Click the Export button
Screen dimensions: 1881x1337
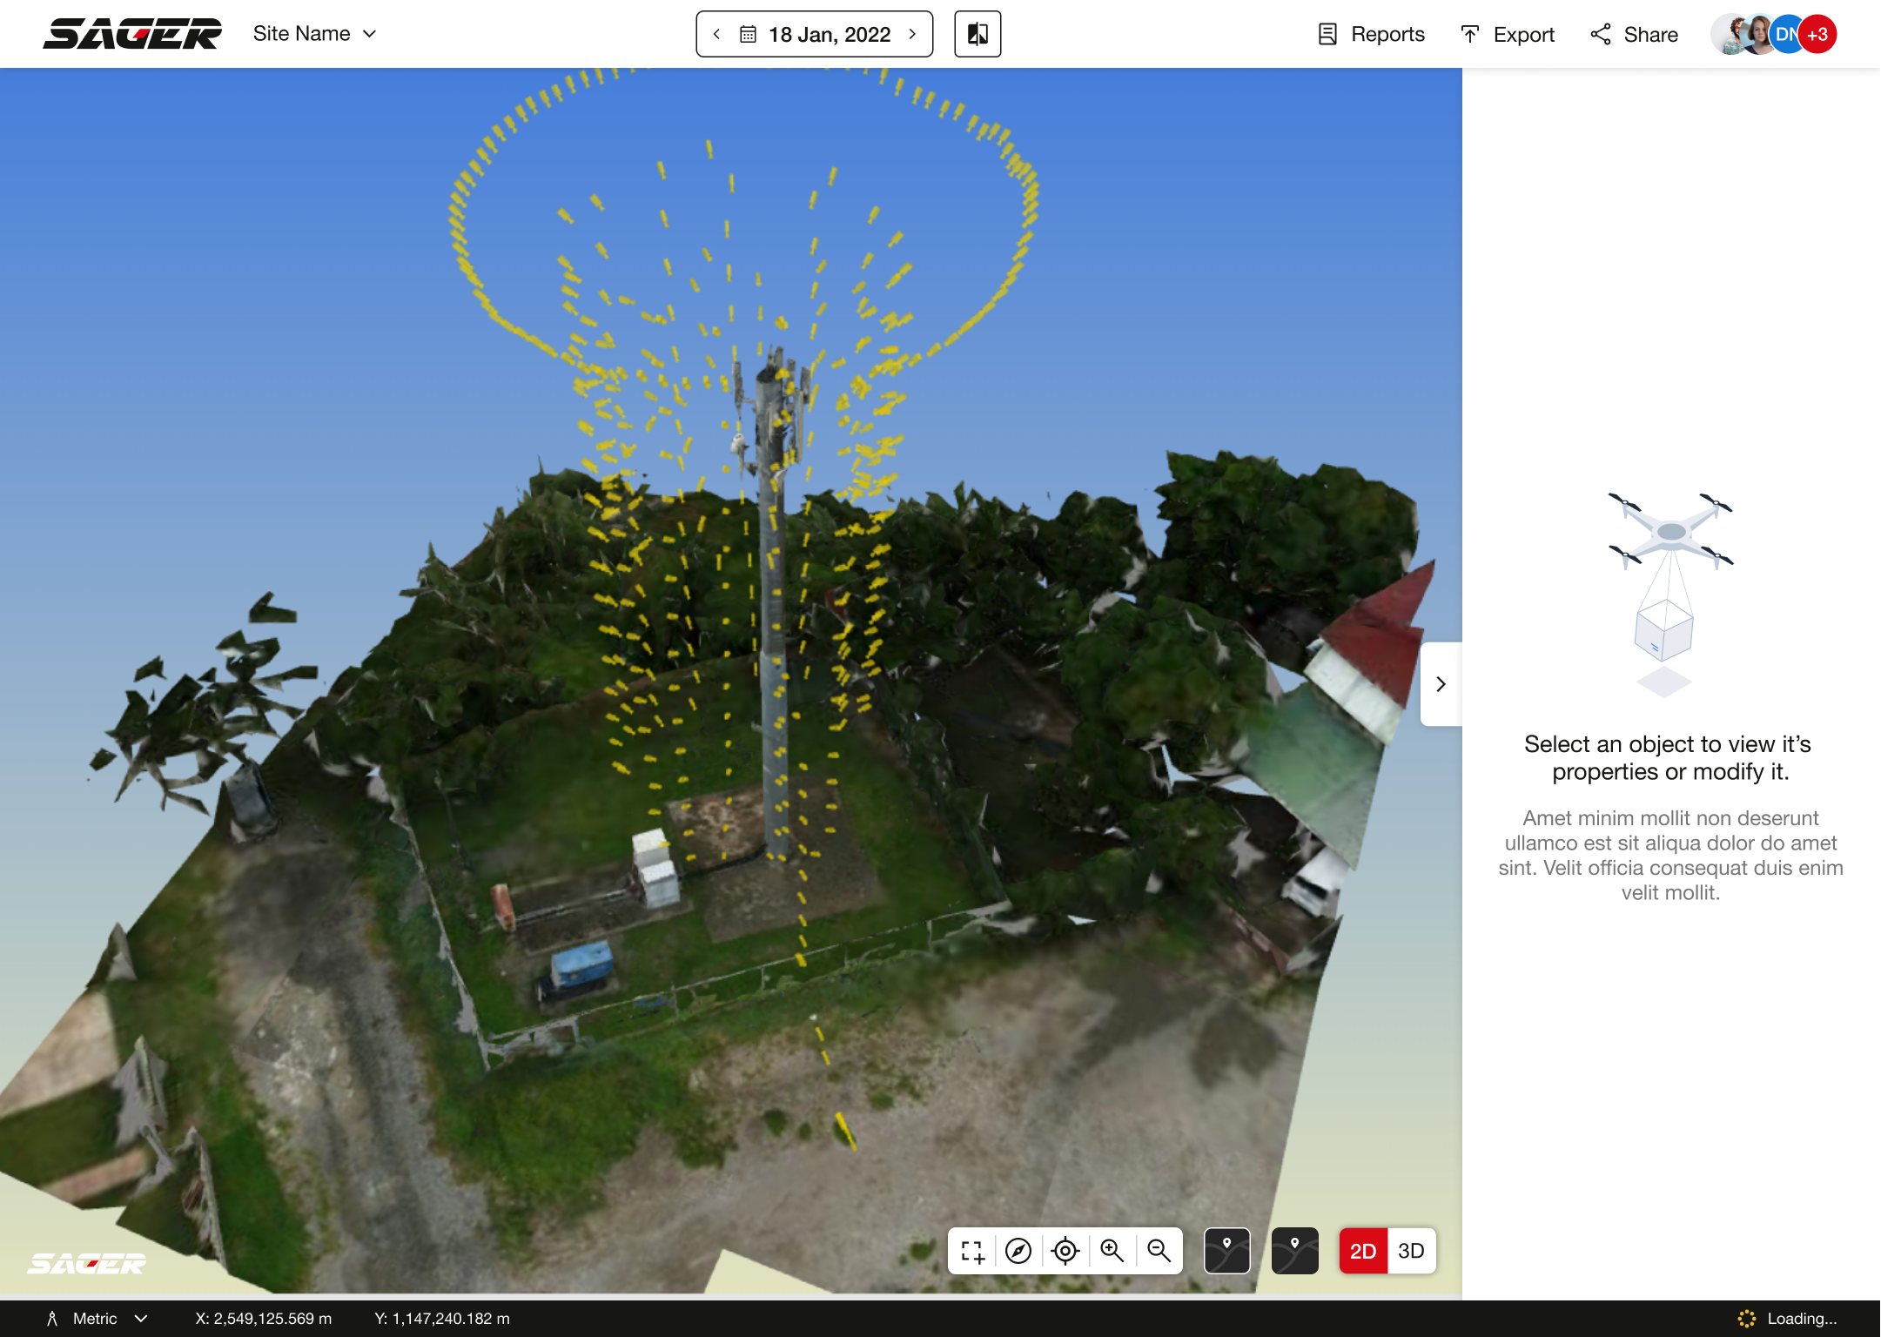[x=1507, y=34]
